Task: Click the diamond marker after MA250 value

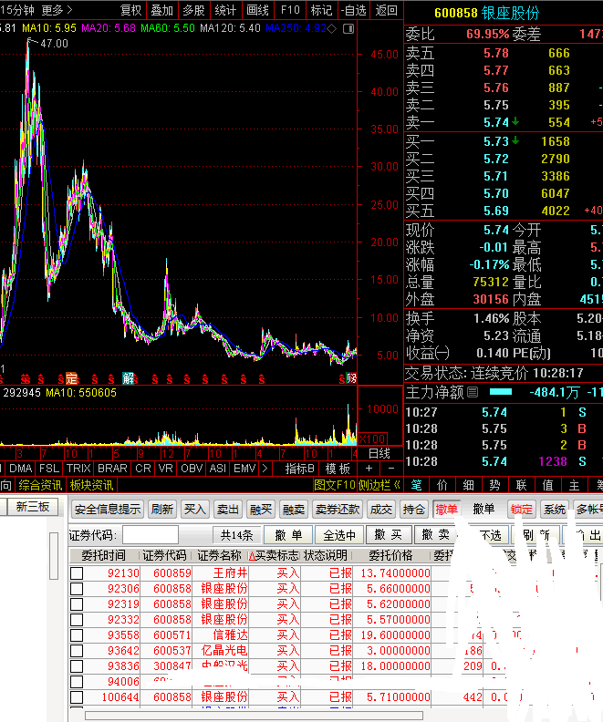Action: click(x=332, y=28)
